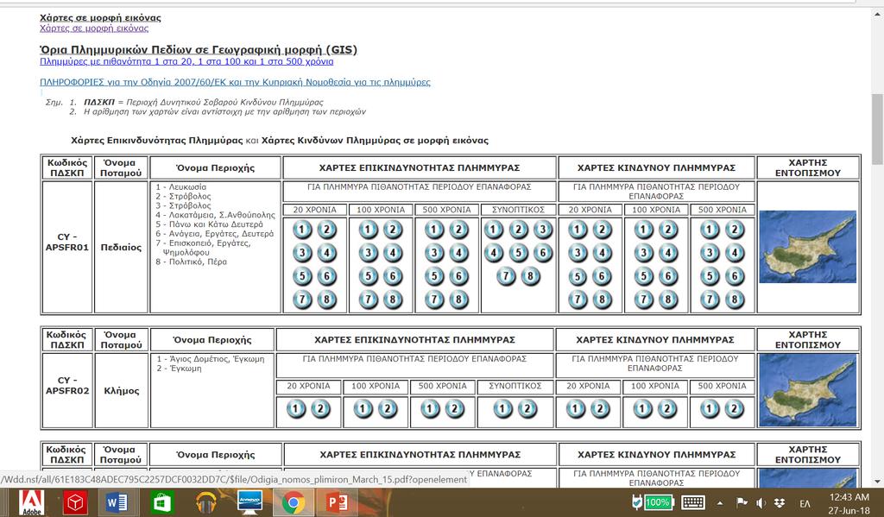
Task: Open the touch keyboard from the tray
Action: click(693, 502)
